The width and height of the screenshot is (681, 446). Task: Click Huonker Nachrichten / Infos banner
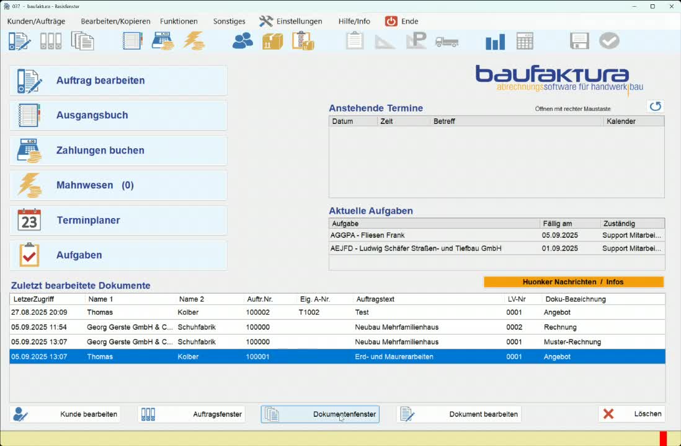pyautogui.click(x=573, y=282)
